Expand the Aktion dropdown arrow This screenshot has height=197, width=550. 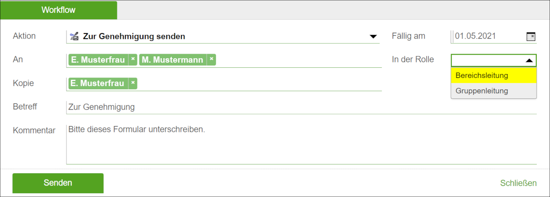tap(373, 37)
